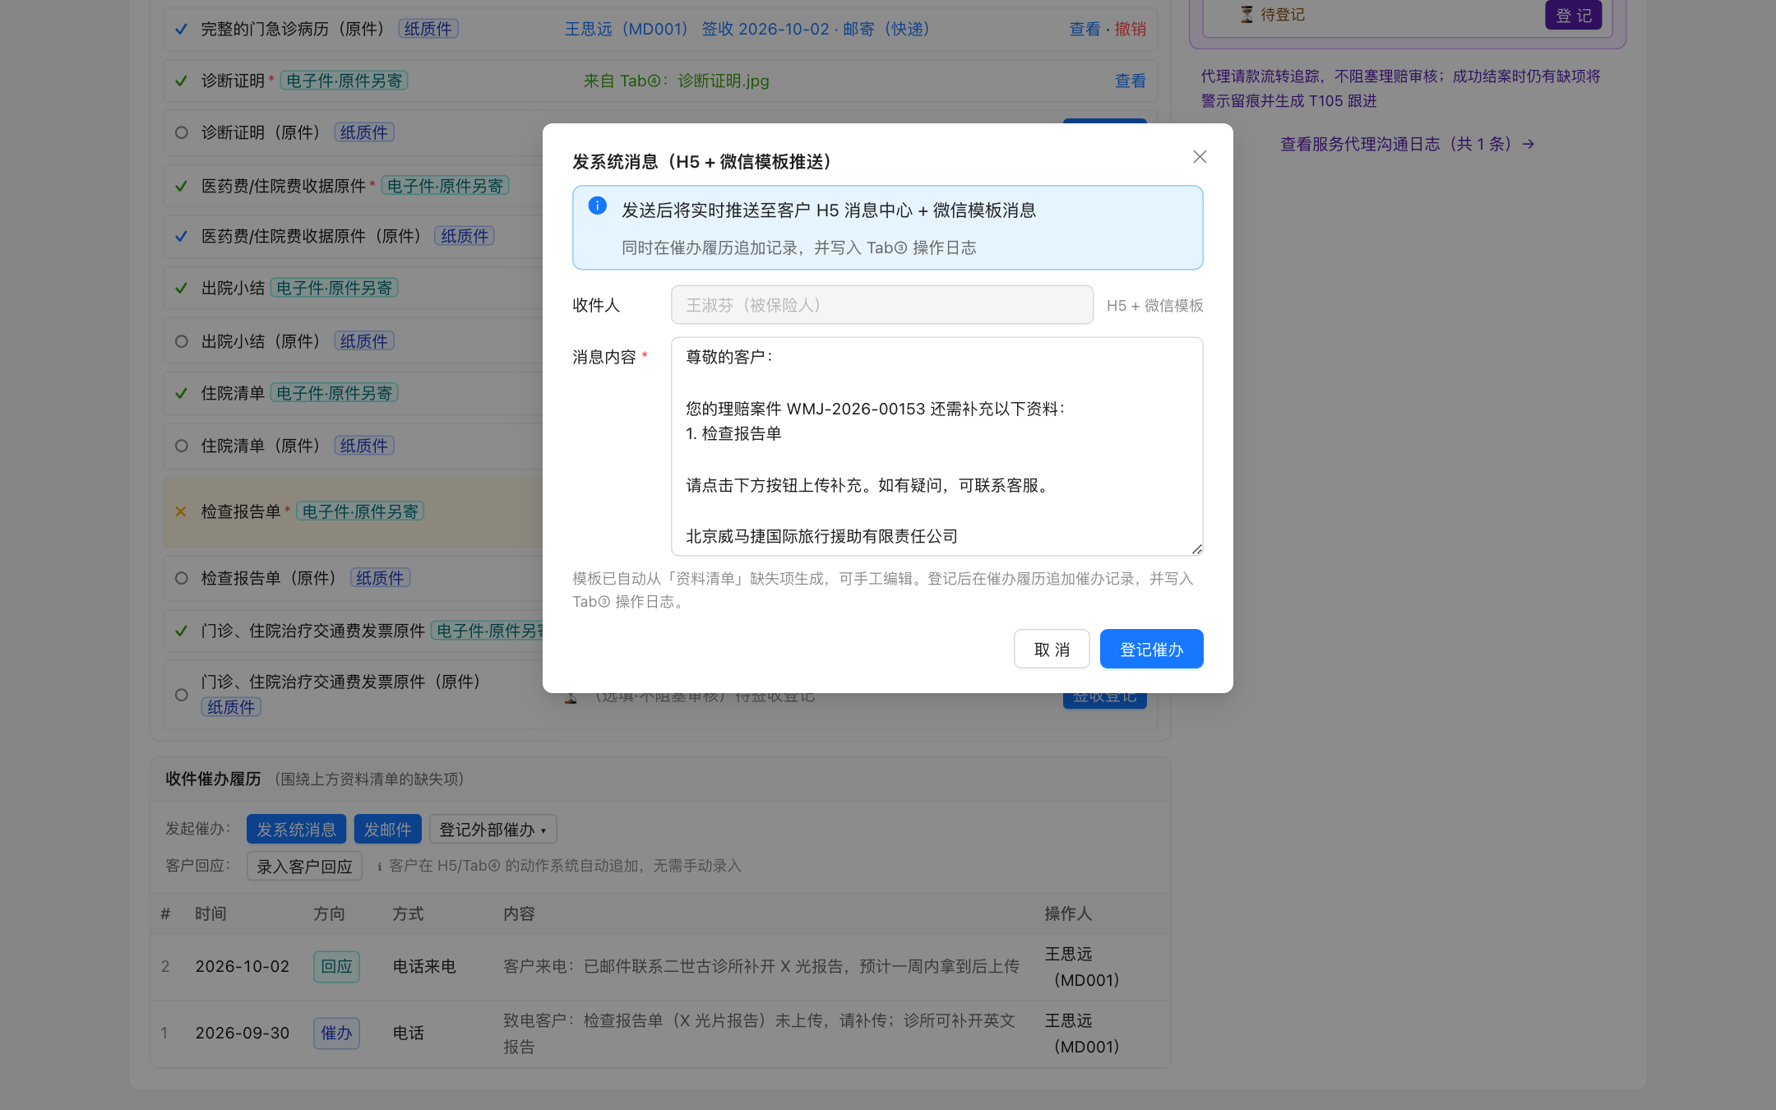Open 查看服务代理沟通日志（共 1 条） link
Image resolution: width=1776 pixels, height=1110 pixels.
point(1407,144)
